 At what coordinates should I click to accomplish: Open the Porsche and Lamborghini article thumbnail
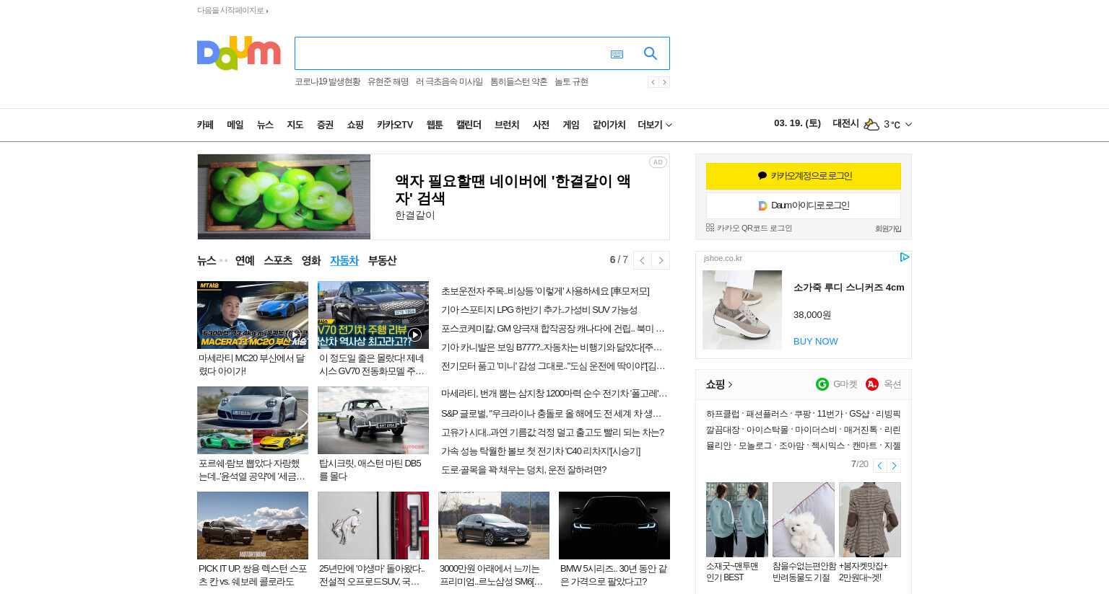coord(253,420)
